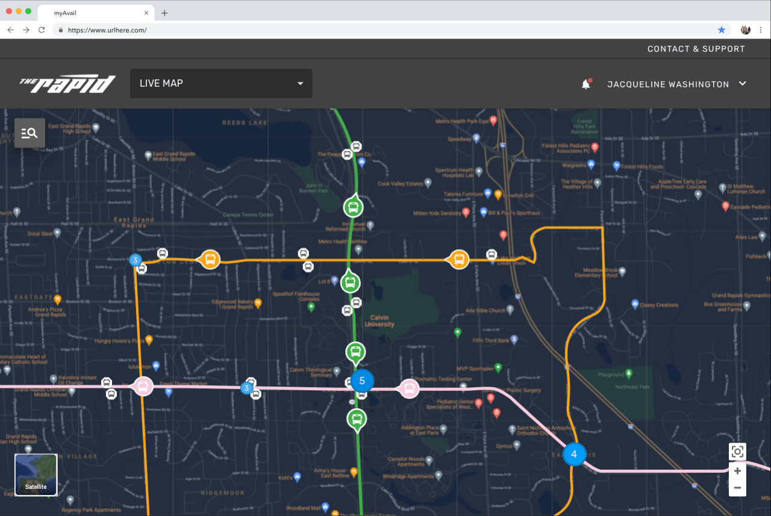Select the green bus icon on the green route
Viewport: 771px width, 516px height.
(352, 207)
